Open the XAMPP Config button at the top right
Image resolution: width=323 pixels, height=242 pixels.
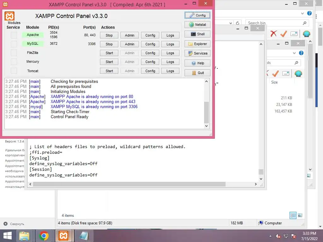tap(197, 15)
